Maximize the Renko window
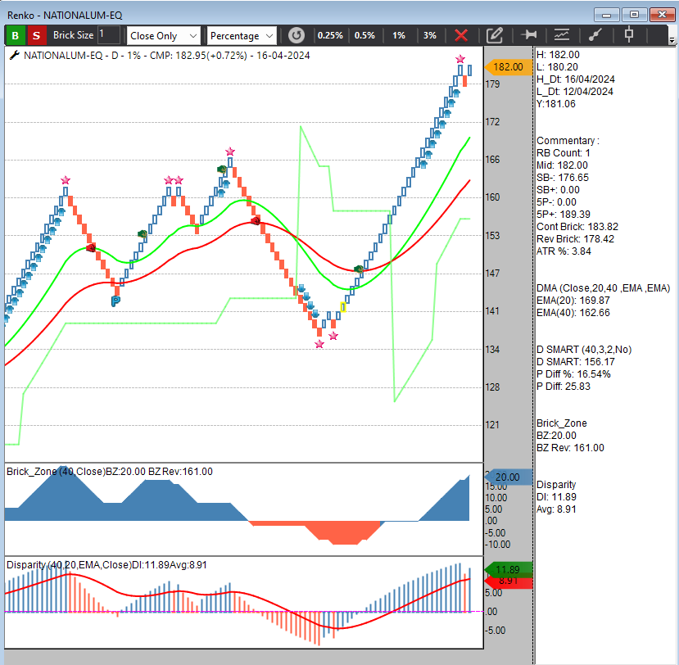The image size is (679, 665). pos(634,14)
